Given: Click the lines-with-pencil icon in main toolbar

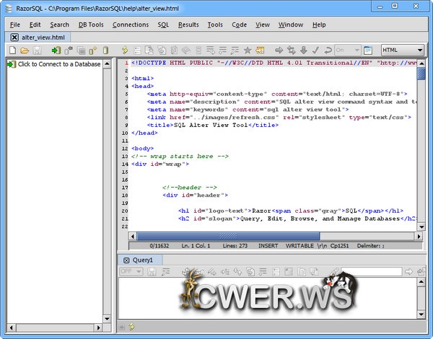Looking at the screenshot, I should [x=235, y=50].
